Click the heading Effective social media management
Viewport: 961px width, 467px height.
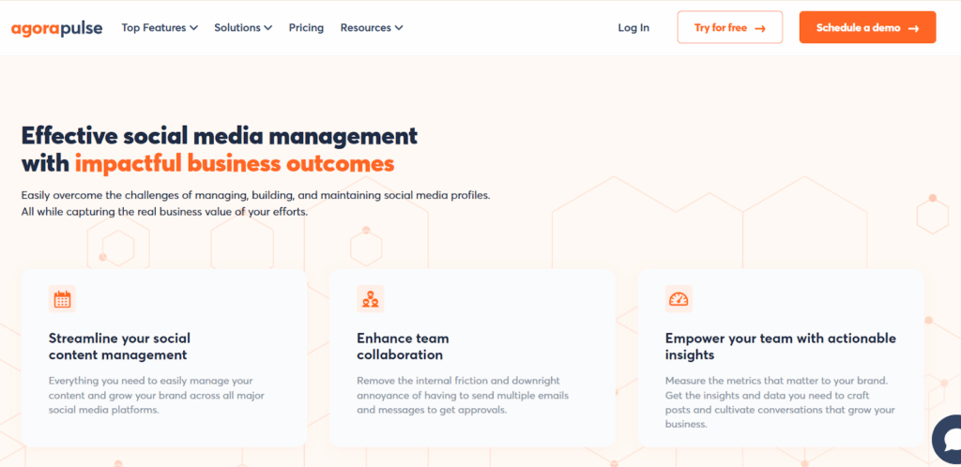[220, 135]
